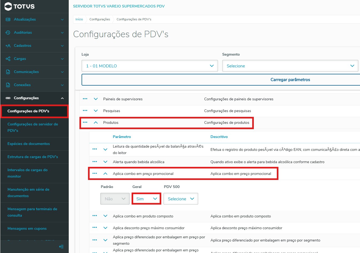
Task: Click the Cargas share icon
Action: tap(8, 59)
